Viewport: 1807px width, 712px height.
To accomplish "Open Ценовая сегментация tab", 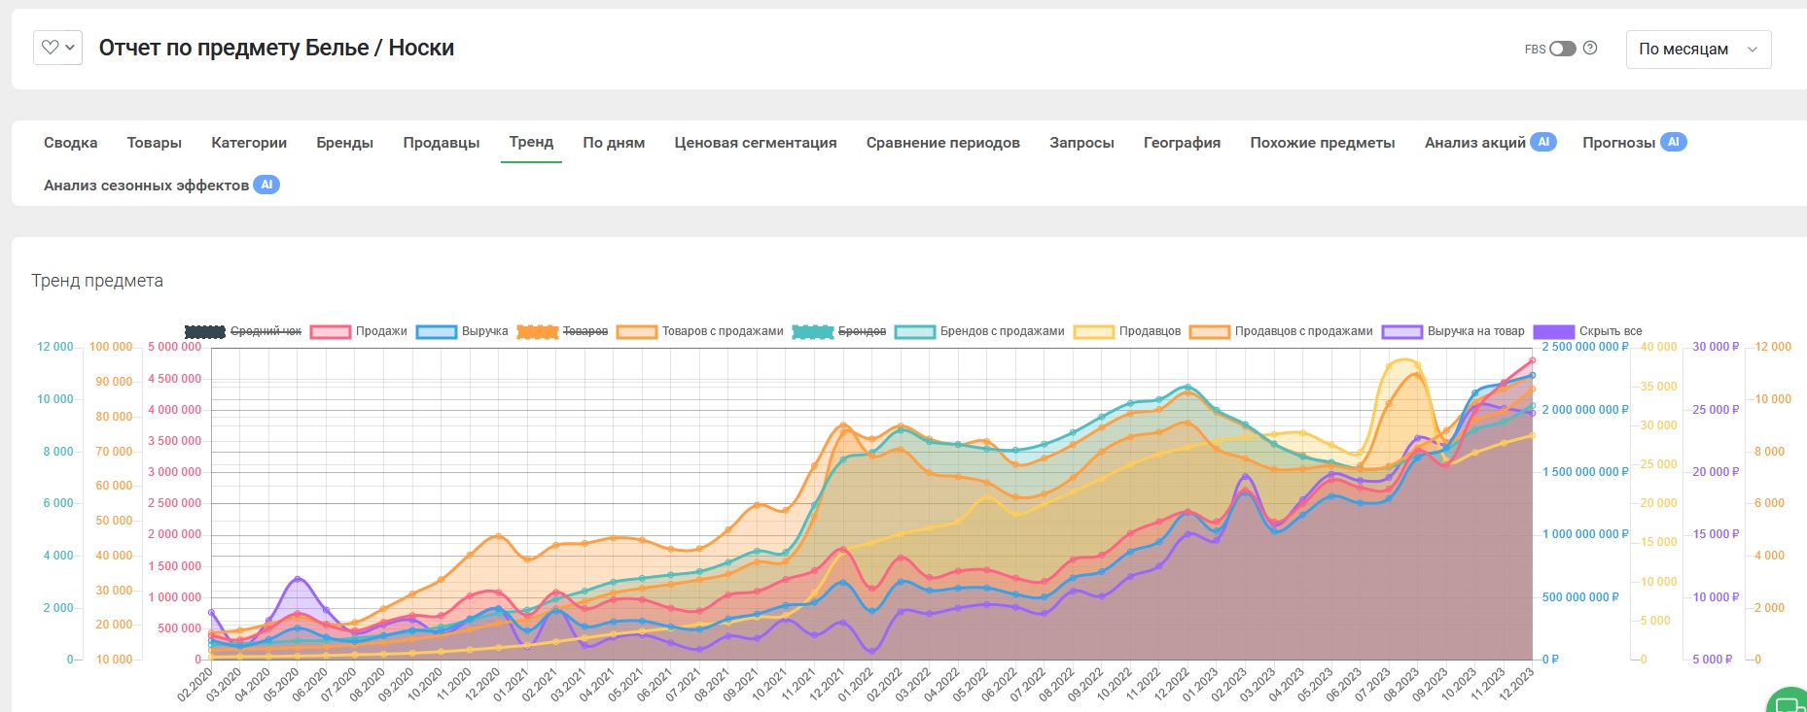I will (x=756, y=143).
